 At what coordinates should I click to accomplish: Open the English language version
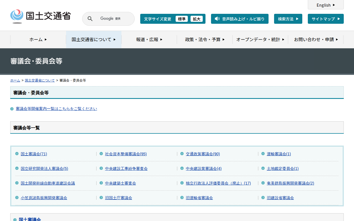pos(326,5)
